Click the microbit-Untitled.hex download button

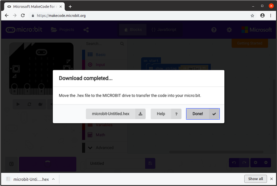click(116, 114)
